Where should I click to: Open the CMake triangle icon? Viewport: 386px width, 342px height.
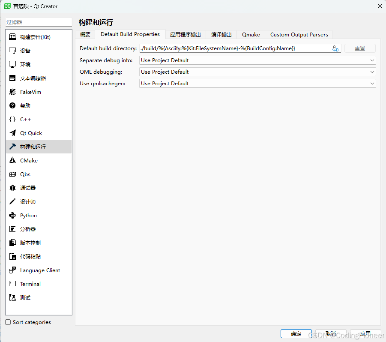click(12, 161)
